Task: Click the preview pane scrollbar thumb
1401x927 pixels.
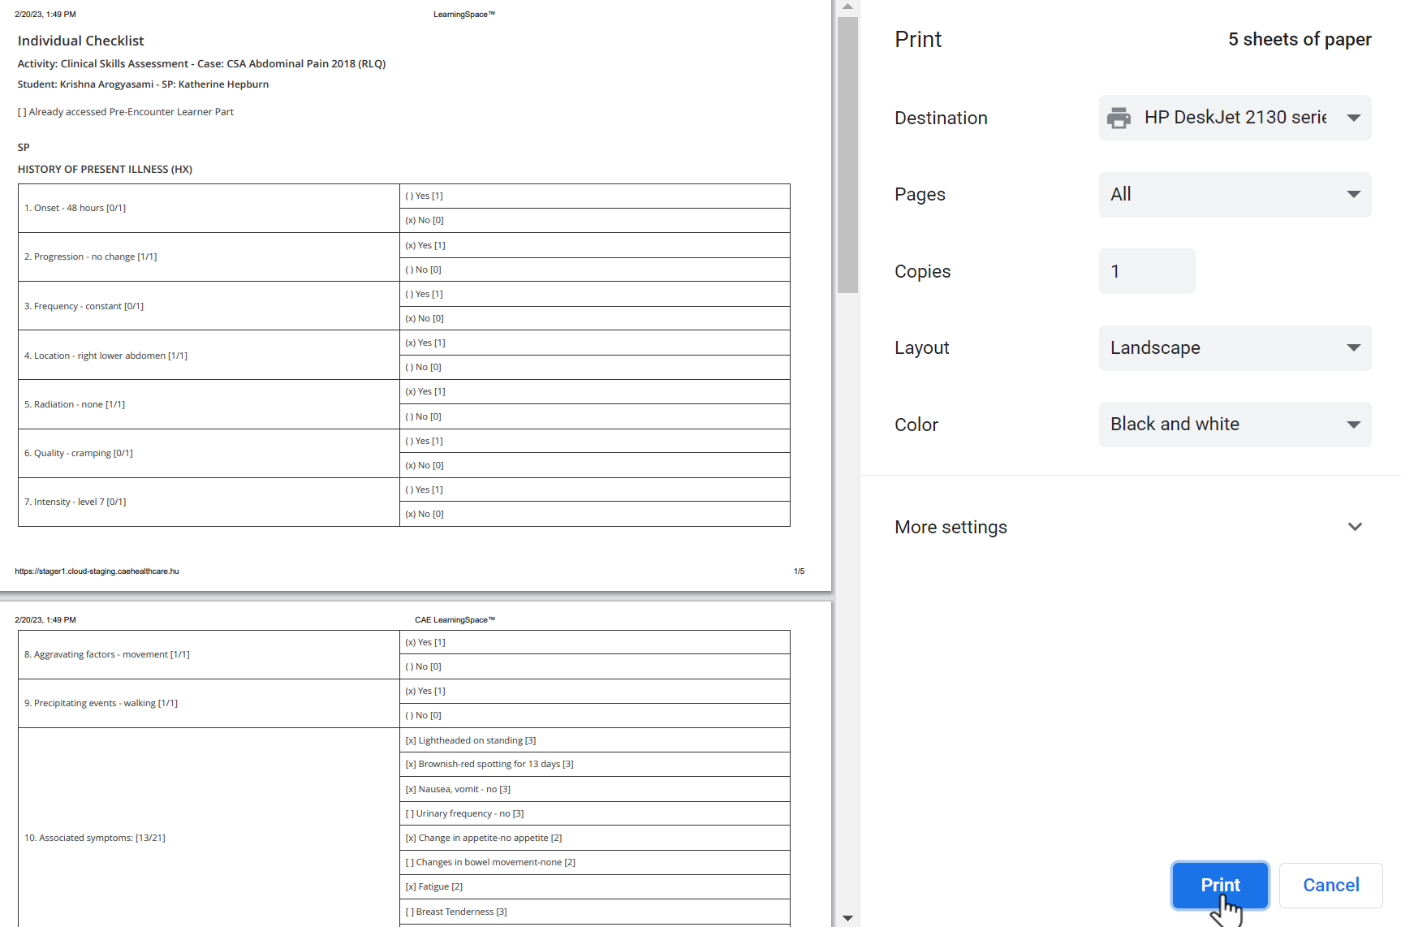Action: [847, 154]
